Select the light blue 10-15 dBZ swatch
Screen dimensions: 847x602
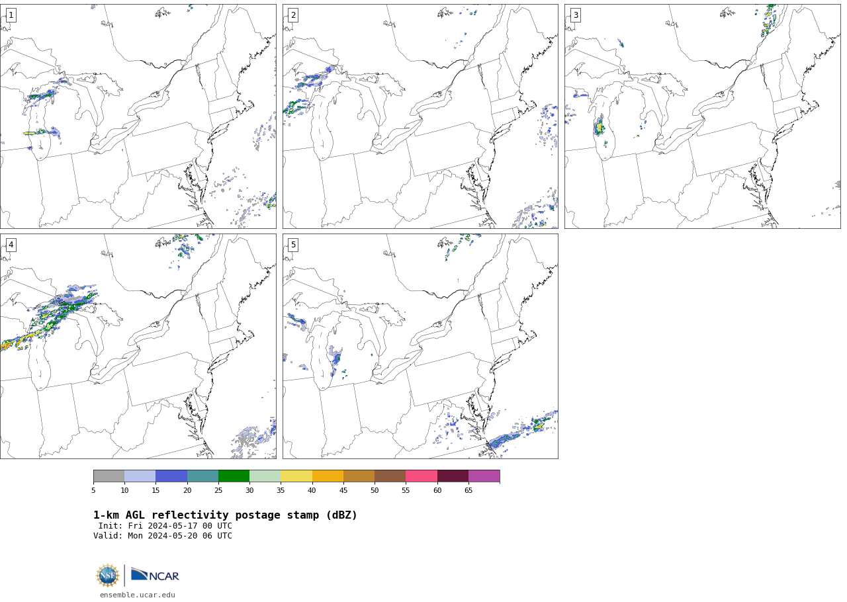click(140, 476)
